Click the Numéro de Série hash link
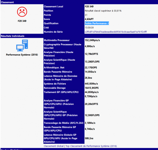The image size is (158, 150). click(115, 32)
